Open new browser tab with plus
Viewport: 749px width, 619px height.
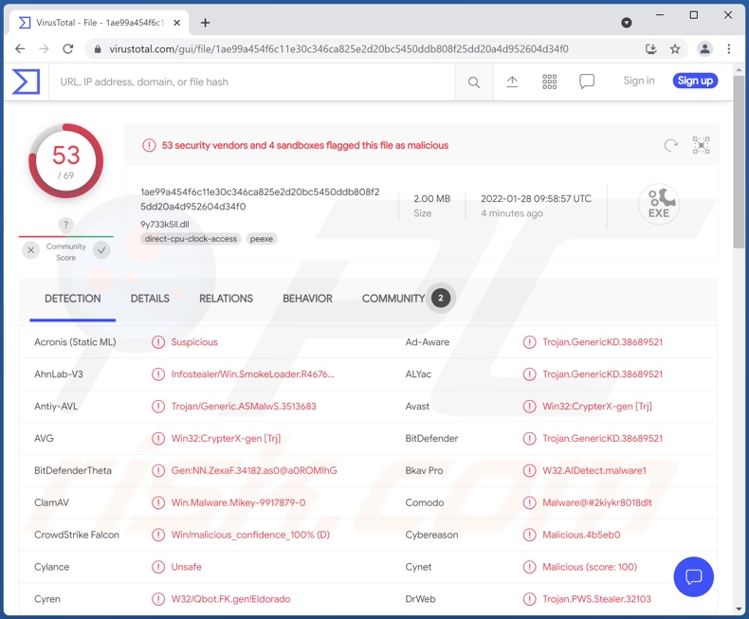[x=205, y=23]
